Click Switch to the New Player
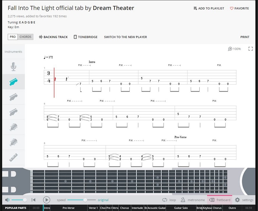258x211 pixels. [125, 37]
